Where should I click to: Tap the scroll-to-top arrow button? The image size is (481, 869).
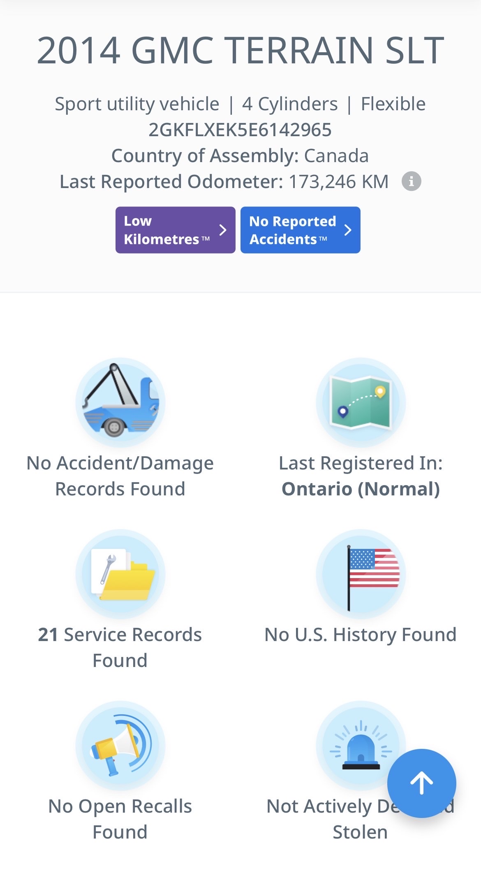421,783
